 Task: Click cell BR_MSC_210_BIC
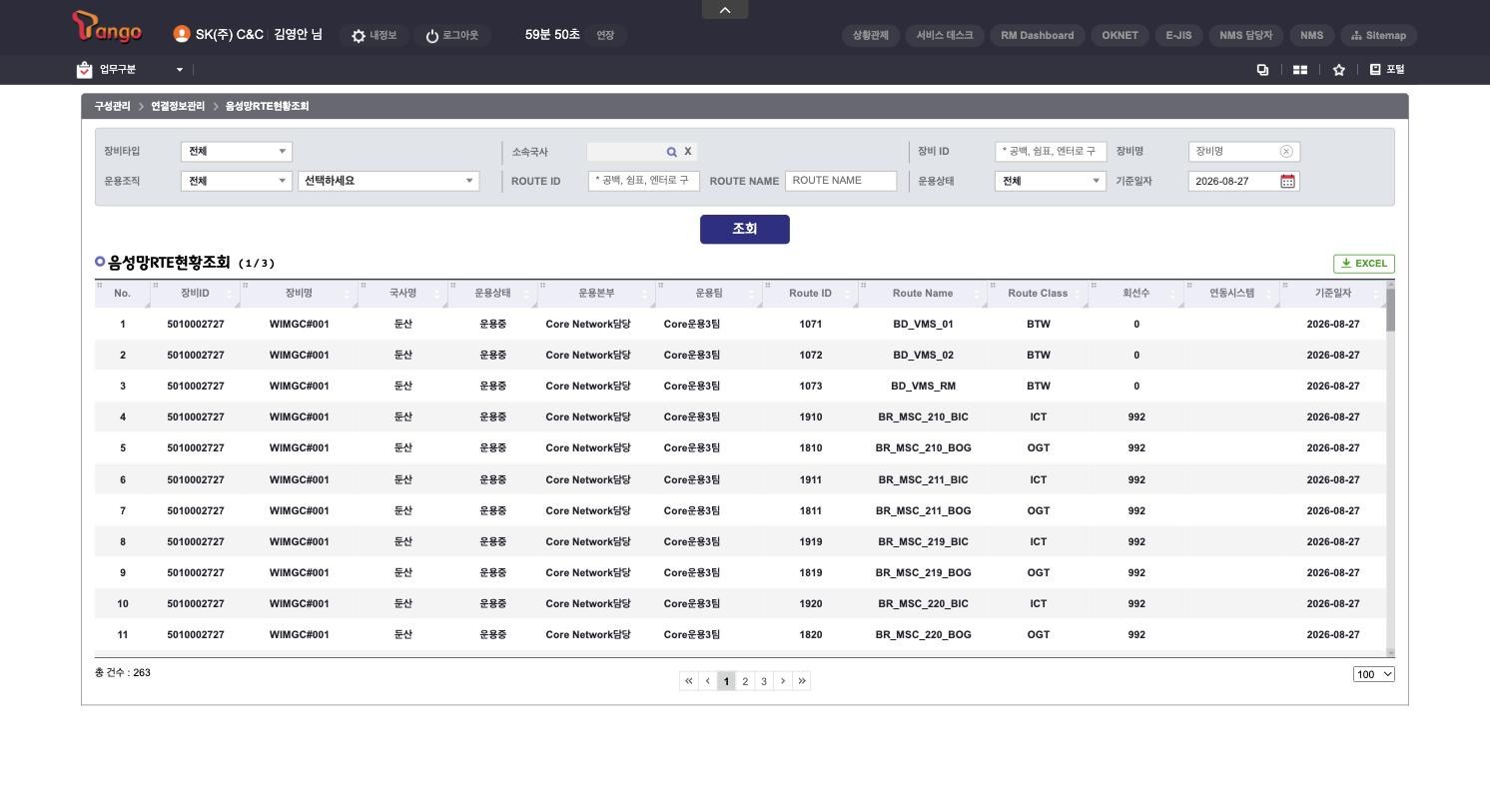(923, 417)
